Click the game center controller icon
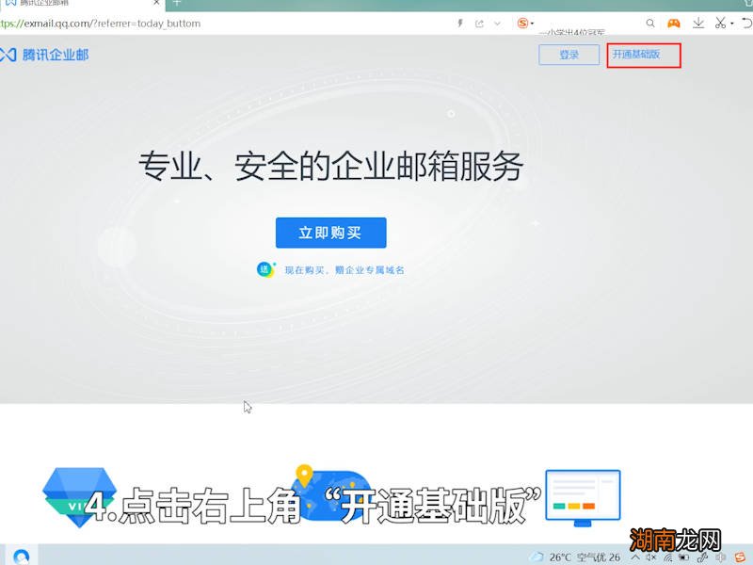The width and height of the screenshot is (753, 565). 675,23
